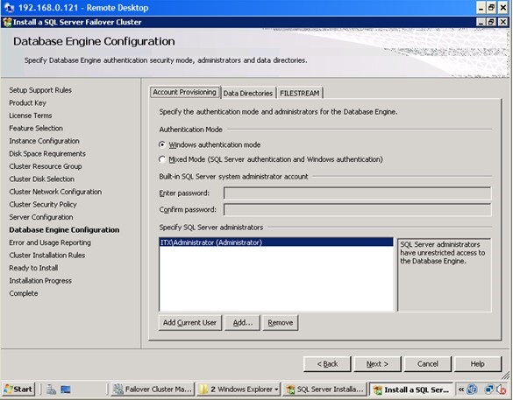Open the FILESTREAM tab
This screenshot has height=400, width=513.
tap(299, 93)
